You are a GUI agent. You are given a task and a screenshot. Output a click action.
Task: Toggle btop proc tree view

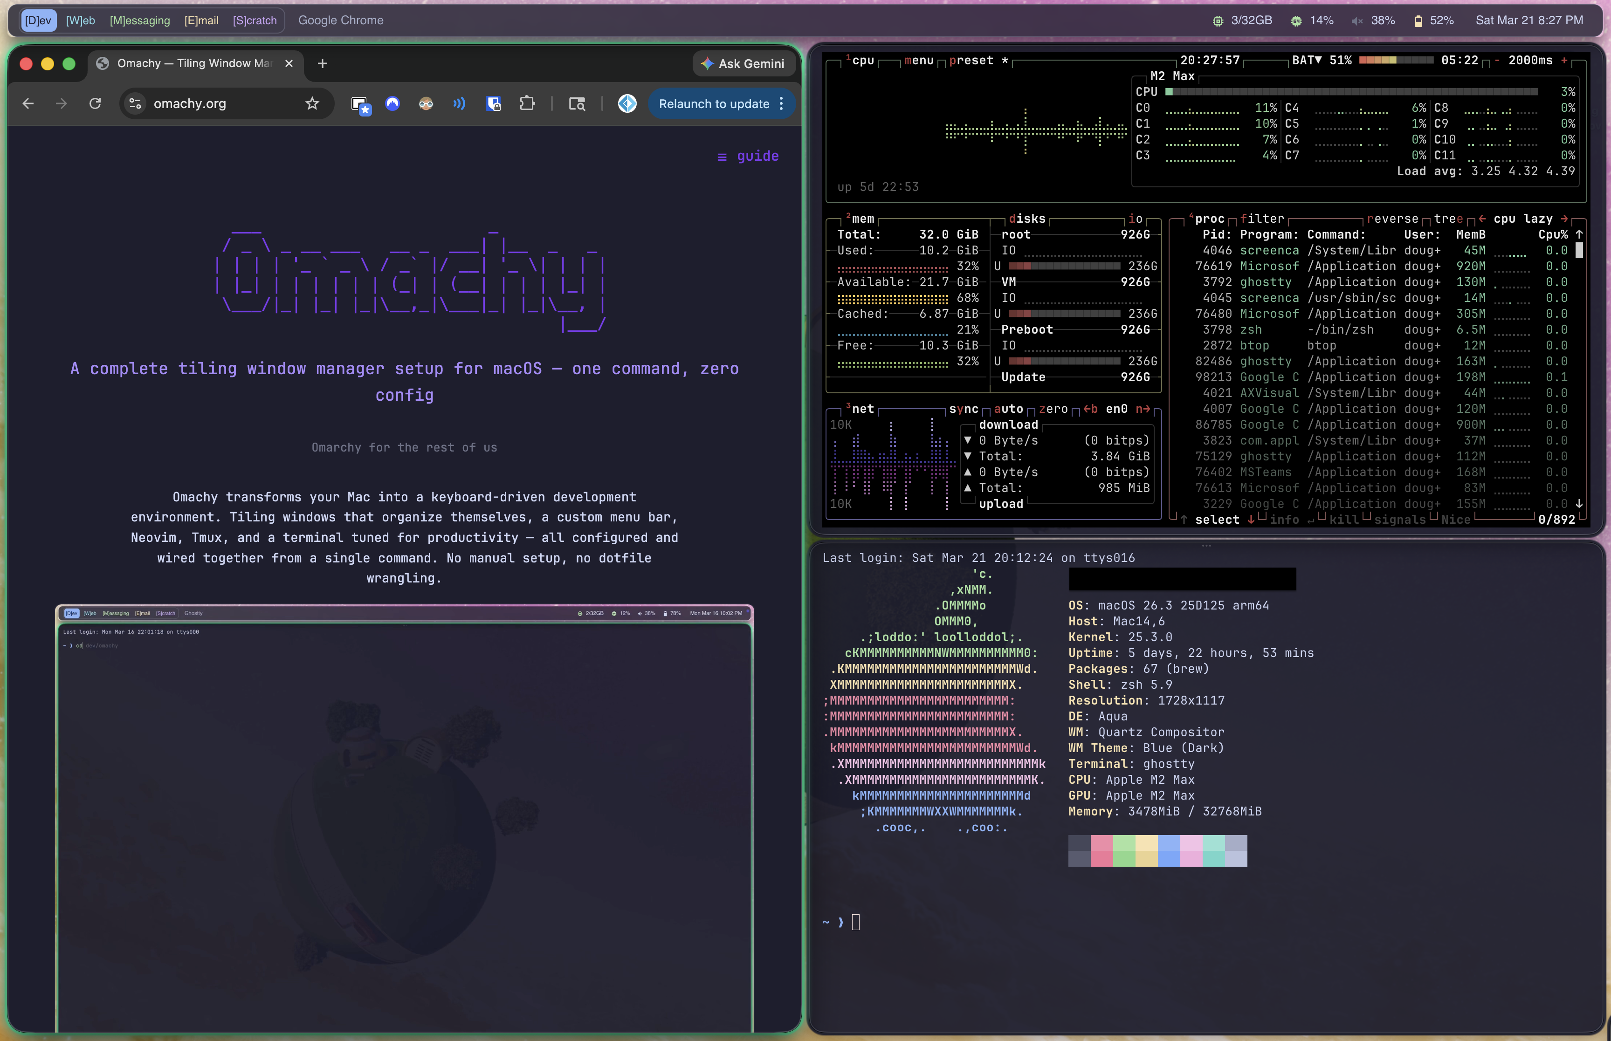1449,219
